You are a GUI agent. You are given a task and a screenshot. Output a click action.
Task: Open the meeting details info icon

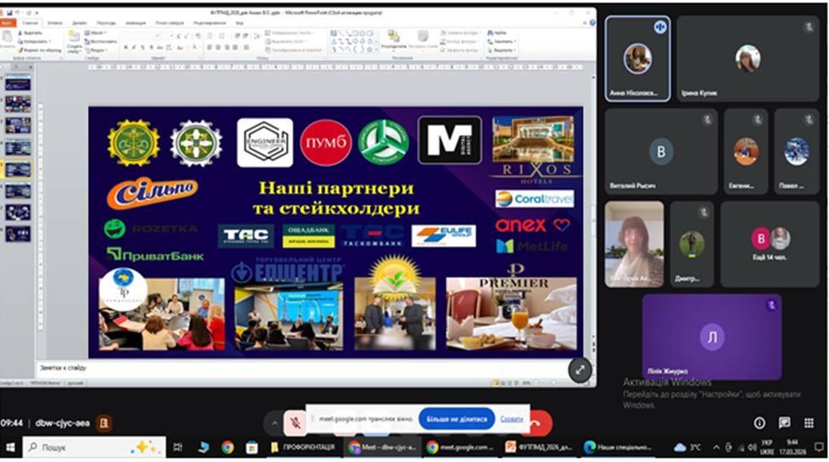click(x=759, y=423)
